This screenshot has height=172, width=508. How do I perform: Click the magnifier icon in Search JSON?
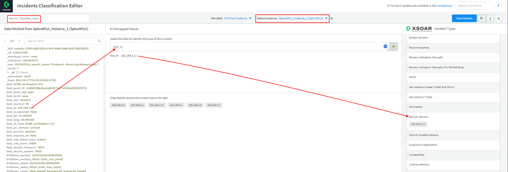99,41
